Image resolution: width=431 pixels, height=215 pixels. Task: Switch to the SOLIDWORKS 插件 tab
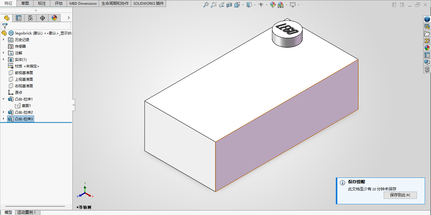point(148,4)
